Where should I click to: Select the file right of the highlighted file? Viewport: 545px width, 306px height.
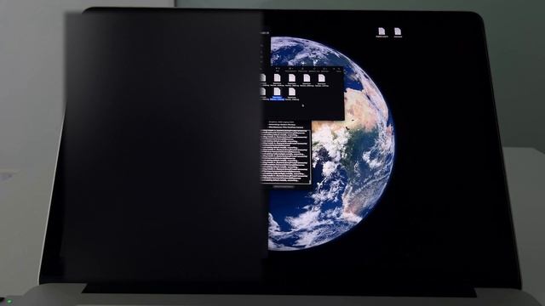[292, 93]
